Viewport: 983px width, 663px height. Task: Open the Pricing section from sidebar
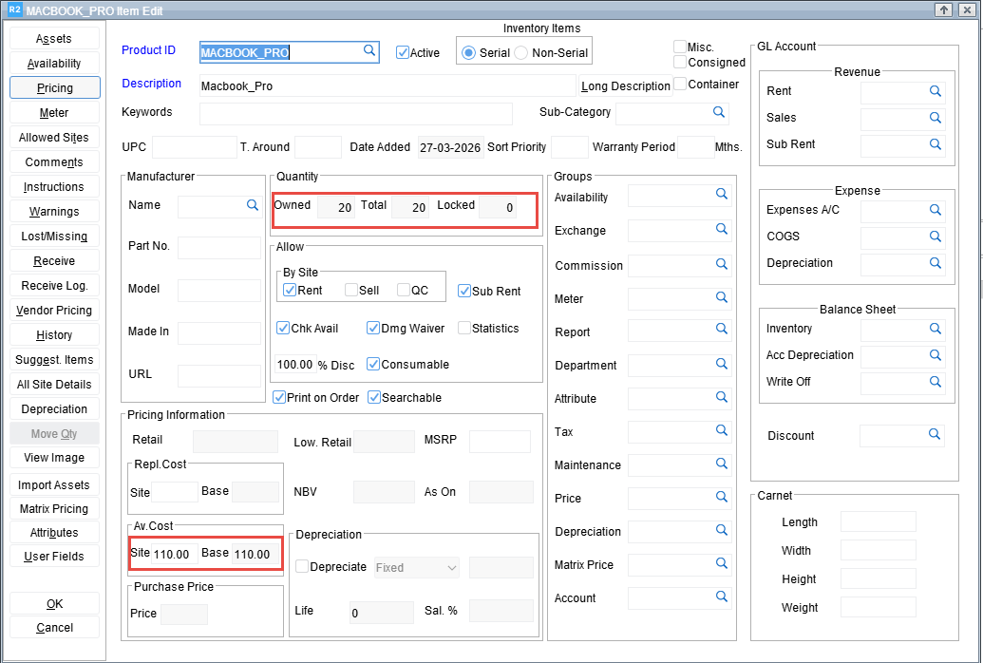tap(55, 88)
